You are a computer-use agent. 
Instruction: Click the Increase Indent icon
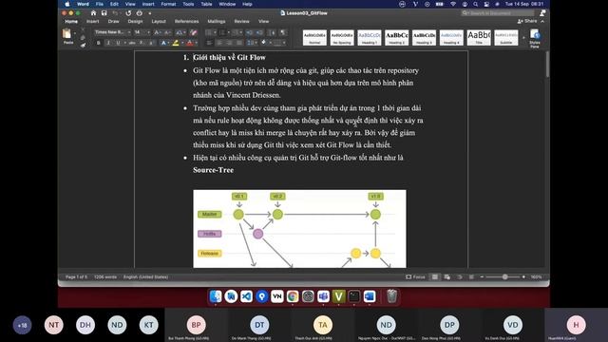click(259, 32)
